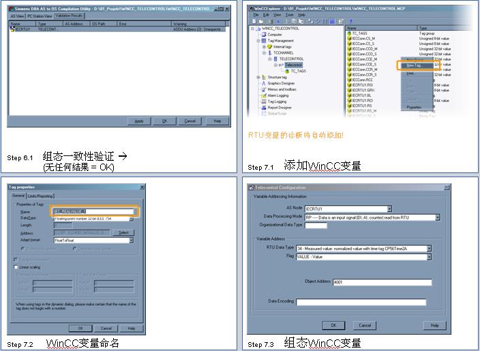The width and height of the screenshot is (480, 351).
Task: Click the Internal tags icon in project tree
Action: 270,47
